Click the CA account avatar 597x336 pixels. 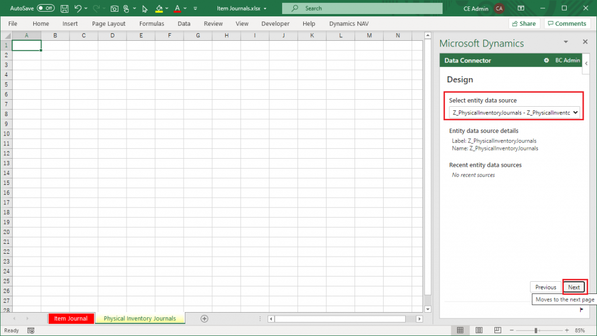coord(499,8)
